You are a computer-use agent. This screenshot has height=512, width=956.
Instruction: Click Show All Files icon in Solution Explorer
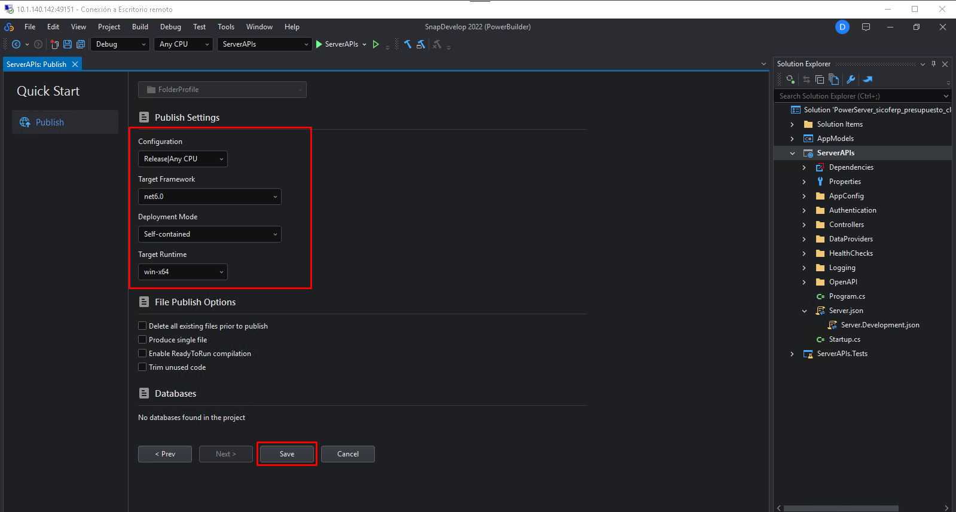tap(834, 79)
